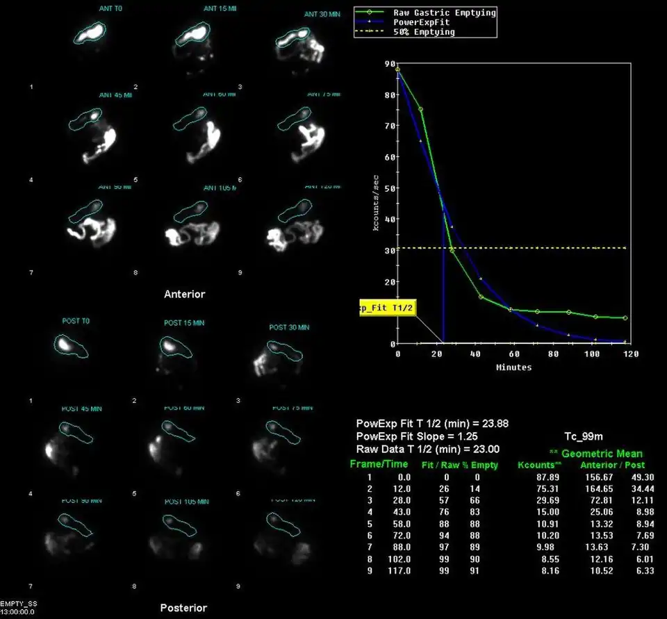Select the ANT T0 anterior image
This screenshot has height=619, width=667.
(x=90, y=35)
